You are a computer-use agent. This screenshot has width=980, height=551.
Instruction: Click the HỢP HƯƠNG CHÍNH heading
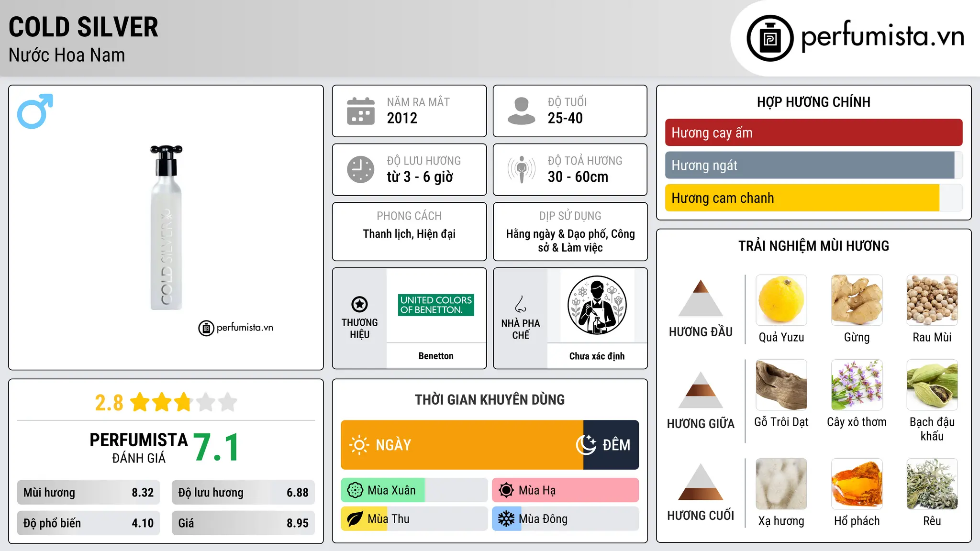click(814, 102)
